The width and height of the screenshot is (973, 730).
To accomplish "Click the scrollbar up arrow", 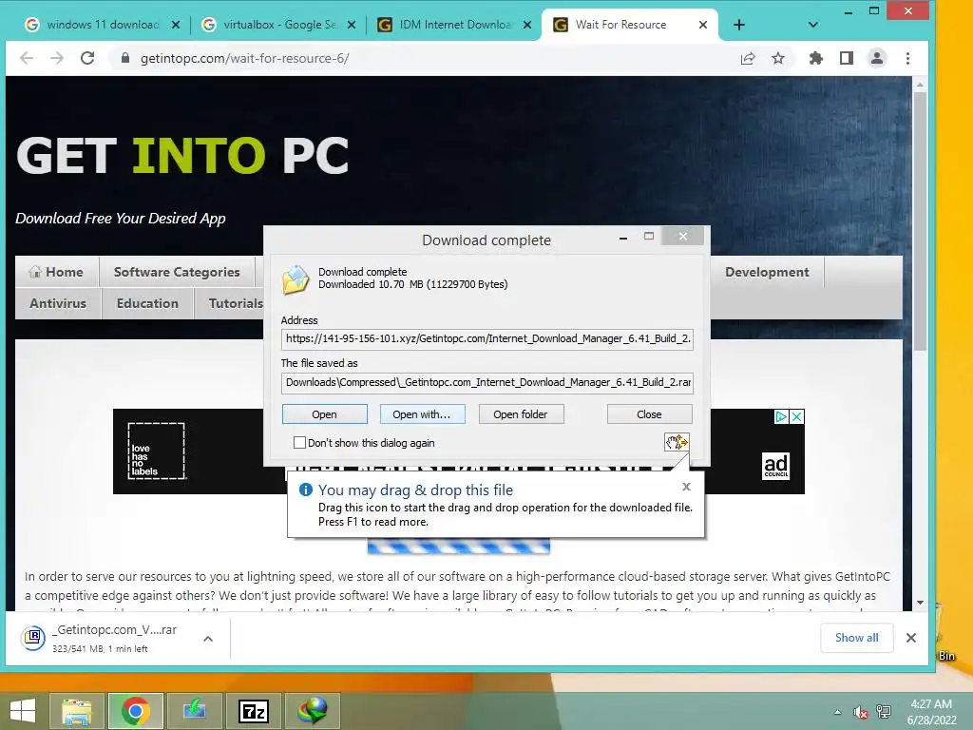I will (920, 84).
